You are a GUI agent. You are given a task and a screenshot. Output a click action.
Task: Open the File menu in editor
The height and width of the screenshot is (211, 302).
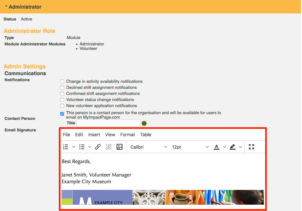click(66, 135)
